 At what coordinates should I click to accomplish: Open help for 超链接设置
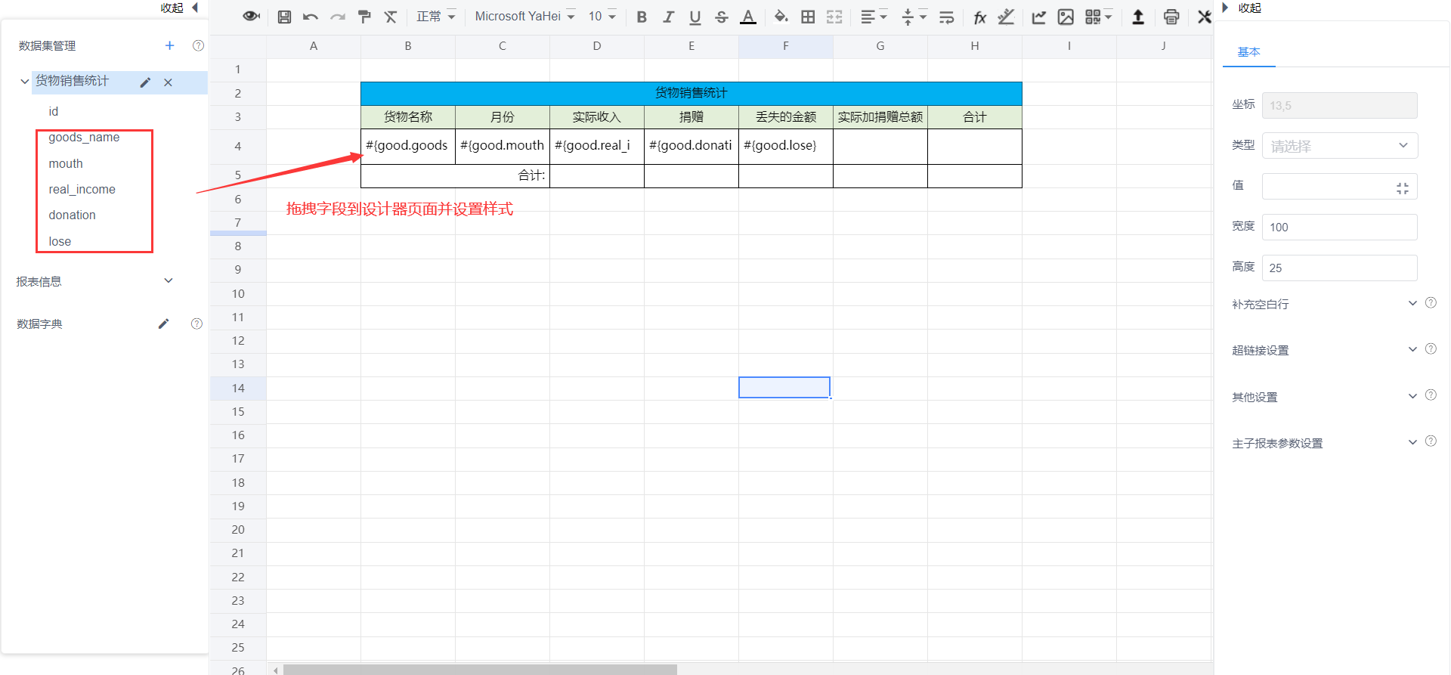pos(1431,348)
